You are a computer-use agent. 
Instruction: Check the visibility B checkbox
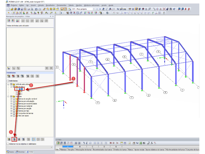[17, 92]
